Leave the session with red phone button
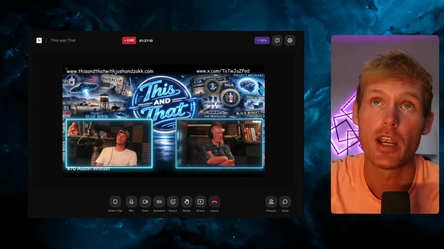The height and width of the screenshot is (249, 444). point(214,202)
